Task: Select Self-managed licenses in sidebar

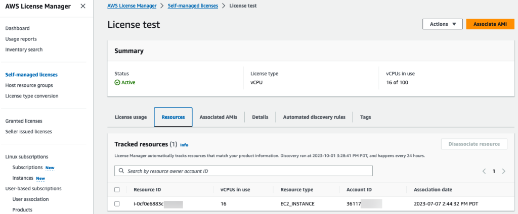Action: (x=31, y=75)
